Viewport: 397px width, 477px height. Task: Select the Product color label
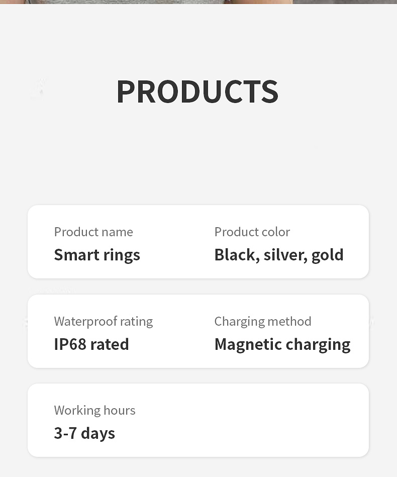click(252, 232)
